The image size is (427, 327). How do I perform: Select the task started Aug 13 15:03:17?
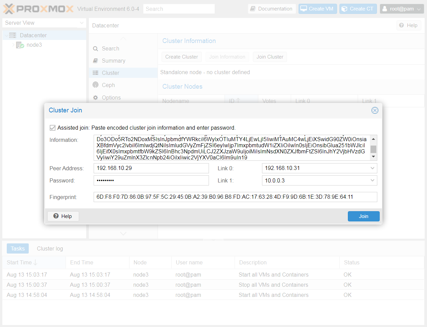tap(213, 275)
